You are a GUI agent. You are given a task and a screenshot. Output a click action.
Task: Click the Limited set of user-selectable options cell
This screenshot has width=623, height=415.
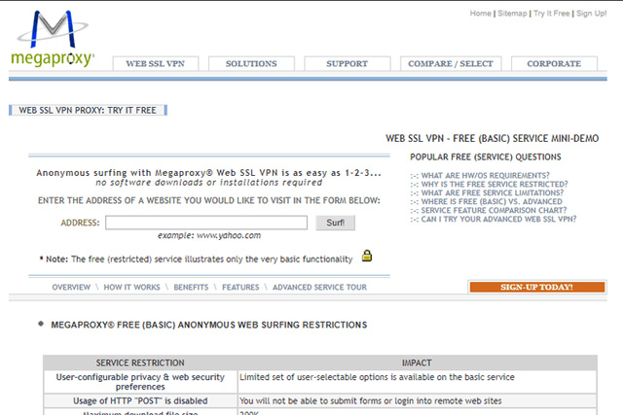417,382
